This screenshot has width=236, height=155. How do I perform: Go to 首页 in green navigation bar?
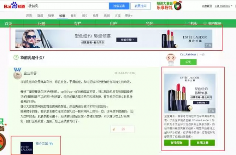pos(8,23)
